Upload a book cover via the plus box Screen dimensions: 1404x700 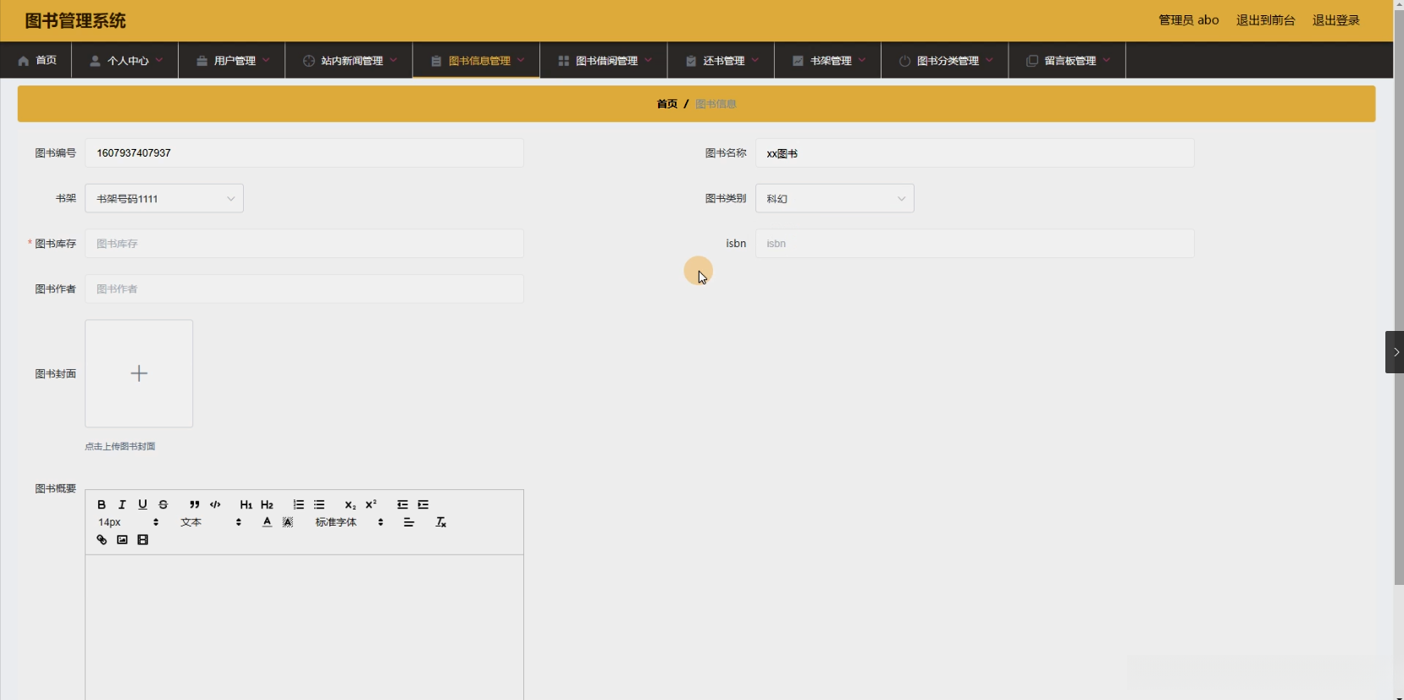139,373
